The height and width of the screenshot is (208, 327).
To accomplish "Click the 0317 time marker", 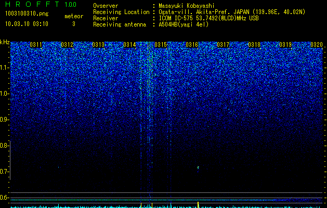I will click(x=223, y=45).
